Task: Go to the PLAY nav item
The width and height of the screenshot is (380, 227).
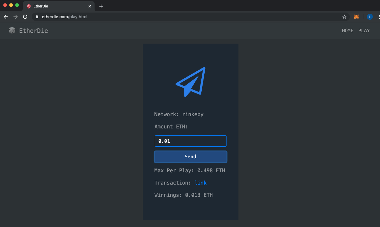Action: [x=364, y=30]
